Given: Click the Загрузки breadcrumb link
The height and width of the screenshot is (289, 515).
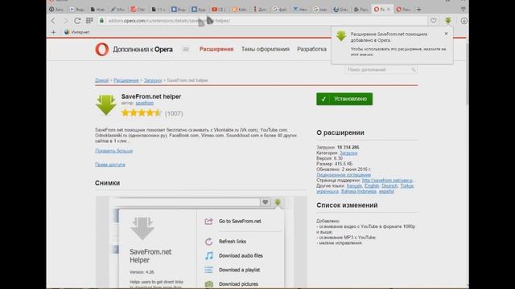Looking at the screenshot, I should pos(153,80).
